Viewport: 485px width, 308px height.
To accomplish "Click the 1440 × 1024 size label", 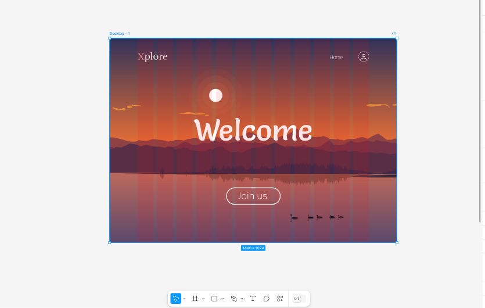I will tap(253, 248).
